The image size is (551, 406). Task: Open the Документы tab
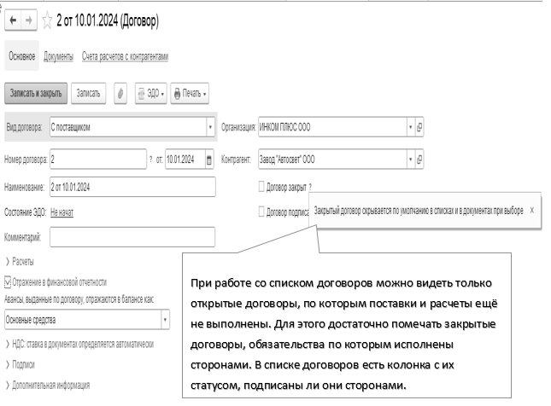pos(58,56)
